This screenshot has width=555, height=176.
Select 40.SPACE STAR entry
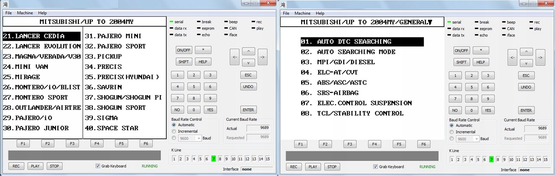point(111,128)
